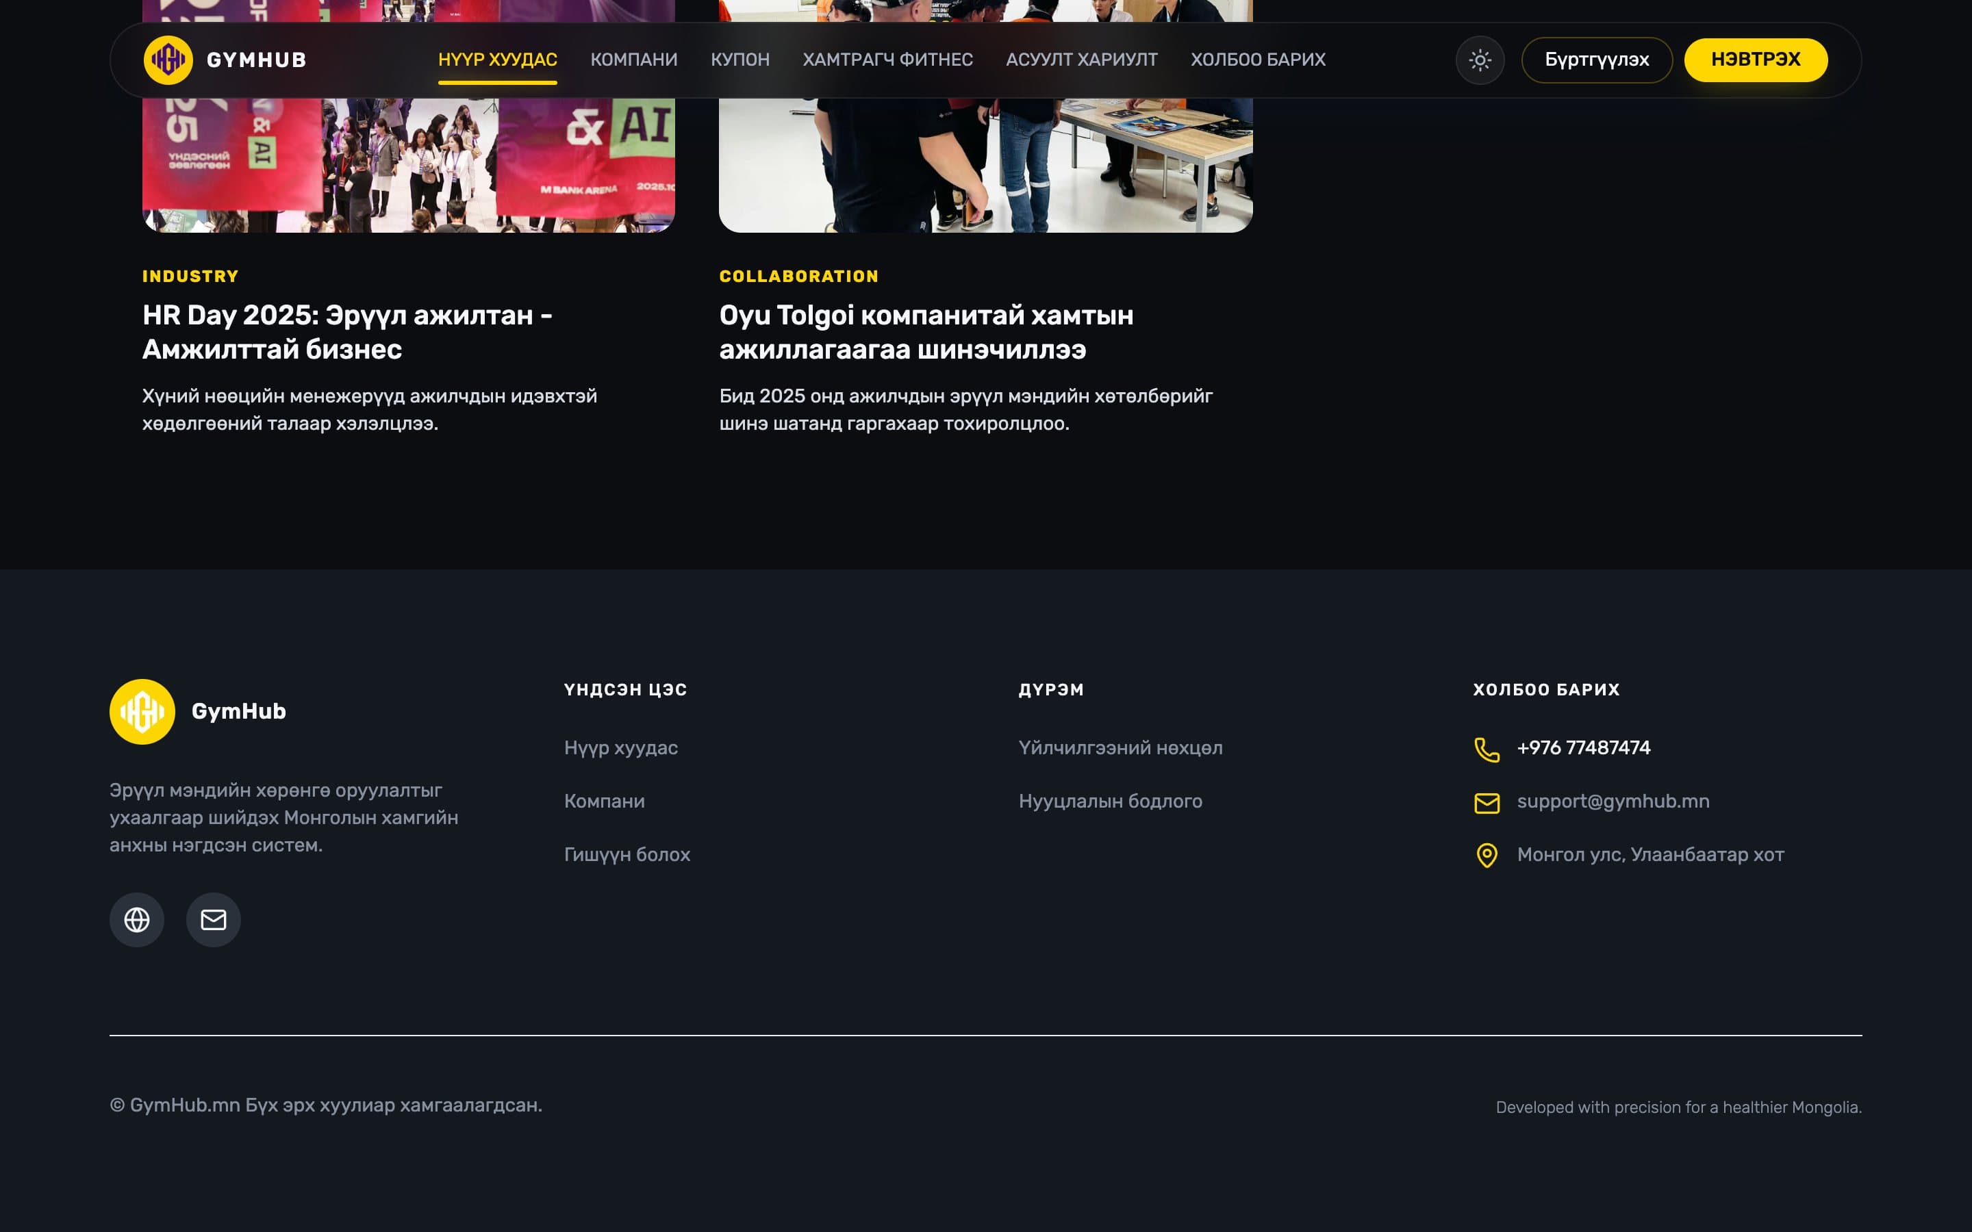Select ХАМТРАГЧ ФИТНЕС in the navbar
1972x1232 pixels.
(887, 60)
